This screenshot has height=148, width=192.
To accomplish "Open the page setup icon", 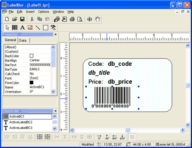I will 64,19.
